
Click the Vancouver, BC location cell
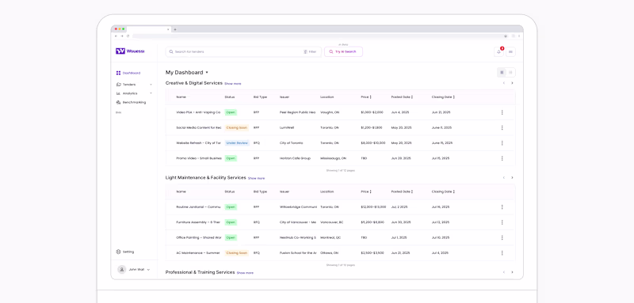[x=332, y=222]
